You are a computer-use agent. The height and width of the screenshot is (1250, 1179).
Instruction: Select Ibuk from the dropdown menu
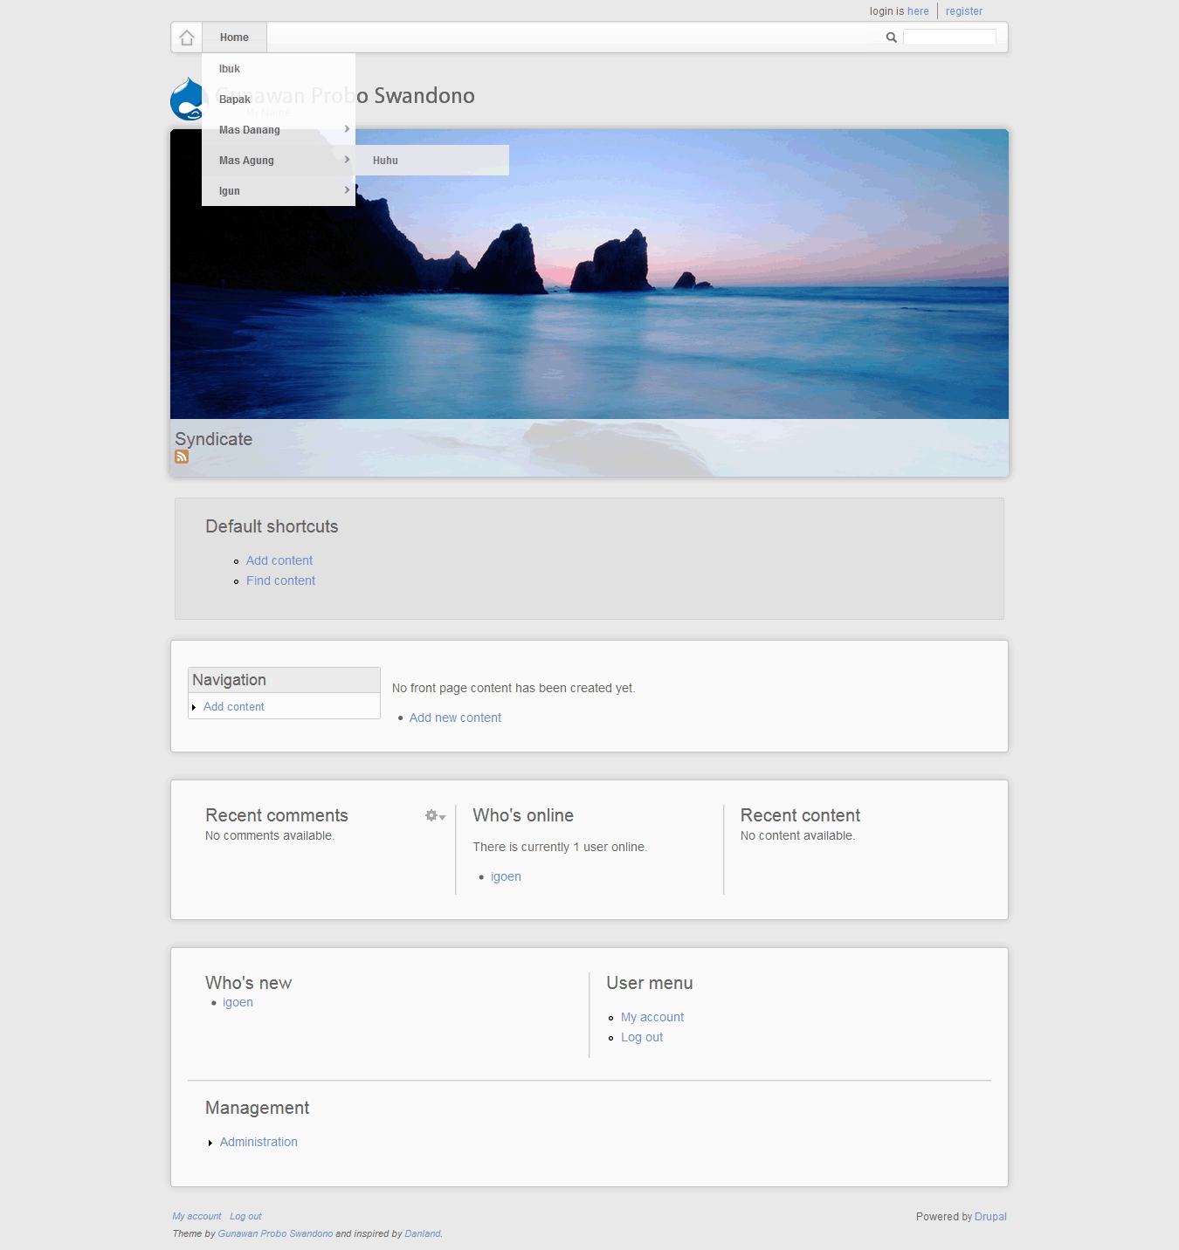click(278, 69)
